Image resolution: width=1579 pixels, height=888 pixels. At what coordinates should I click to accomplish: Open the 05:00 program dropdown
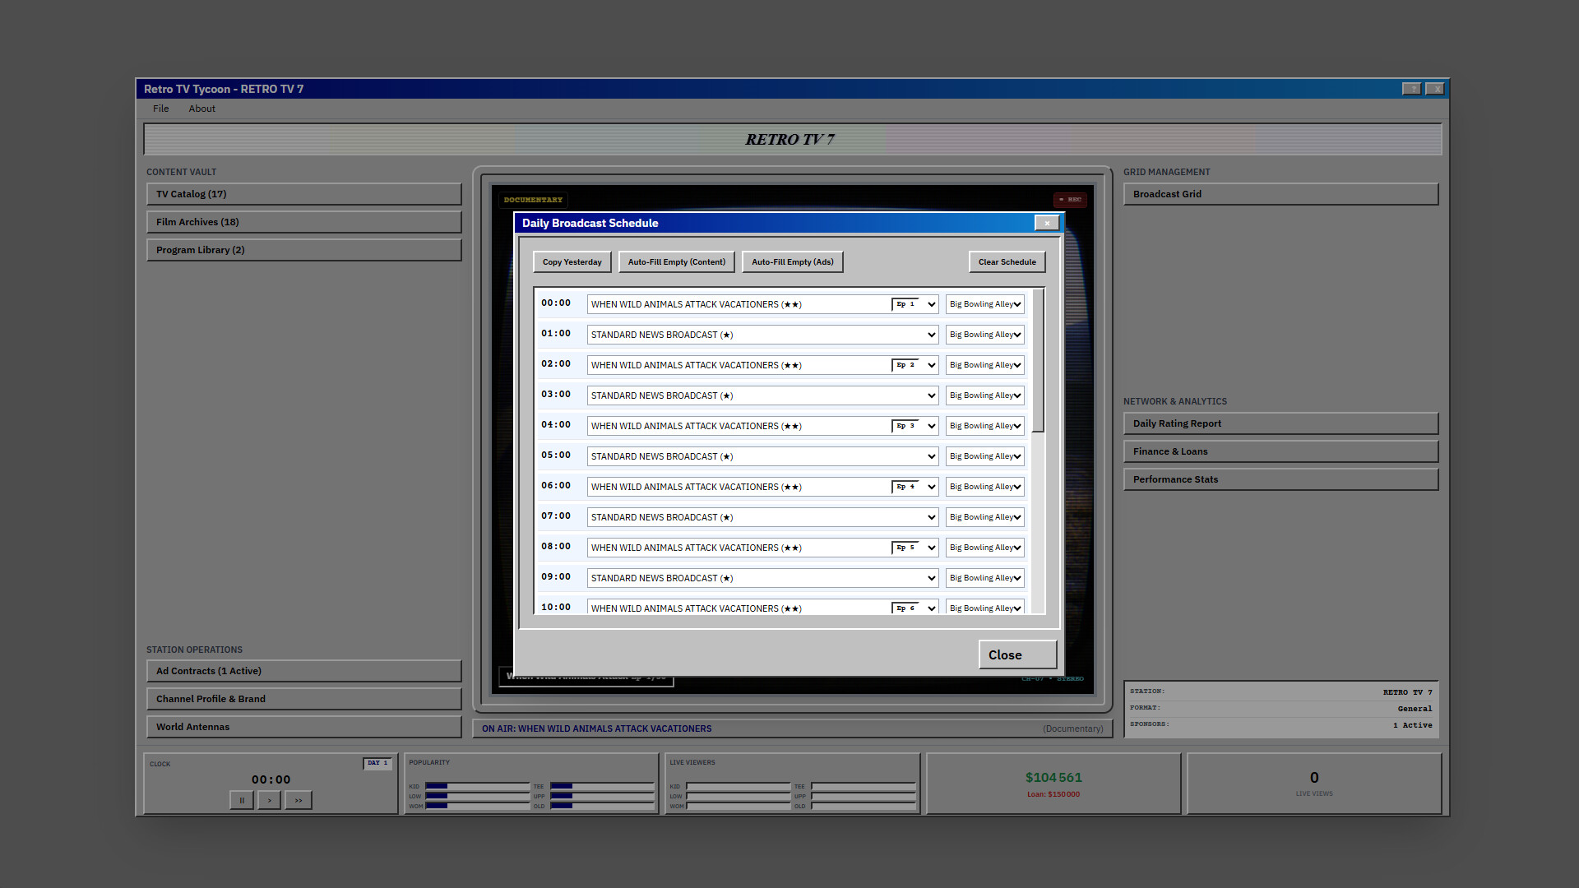click(x=762, y=456)
